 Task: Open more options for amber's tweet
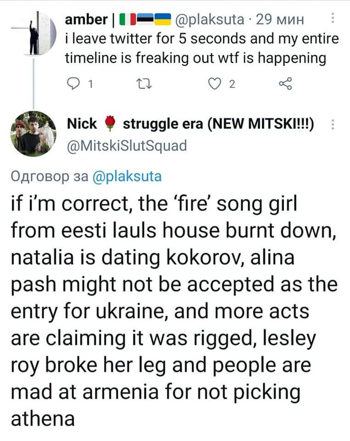[333, 20]
